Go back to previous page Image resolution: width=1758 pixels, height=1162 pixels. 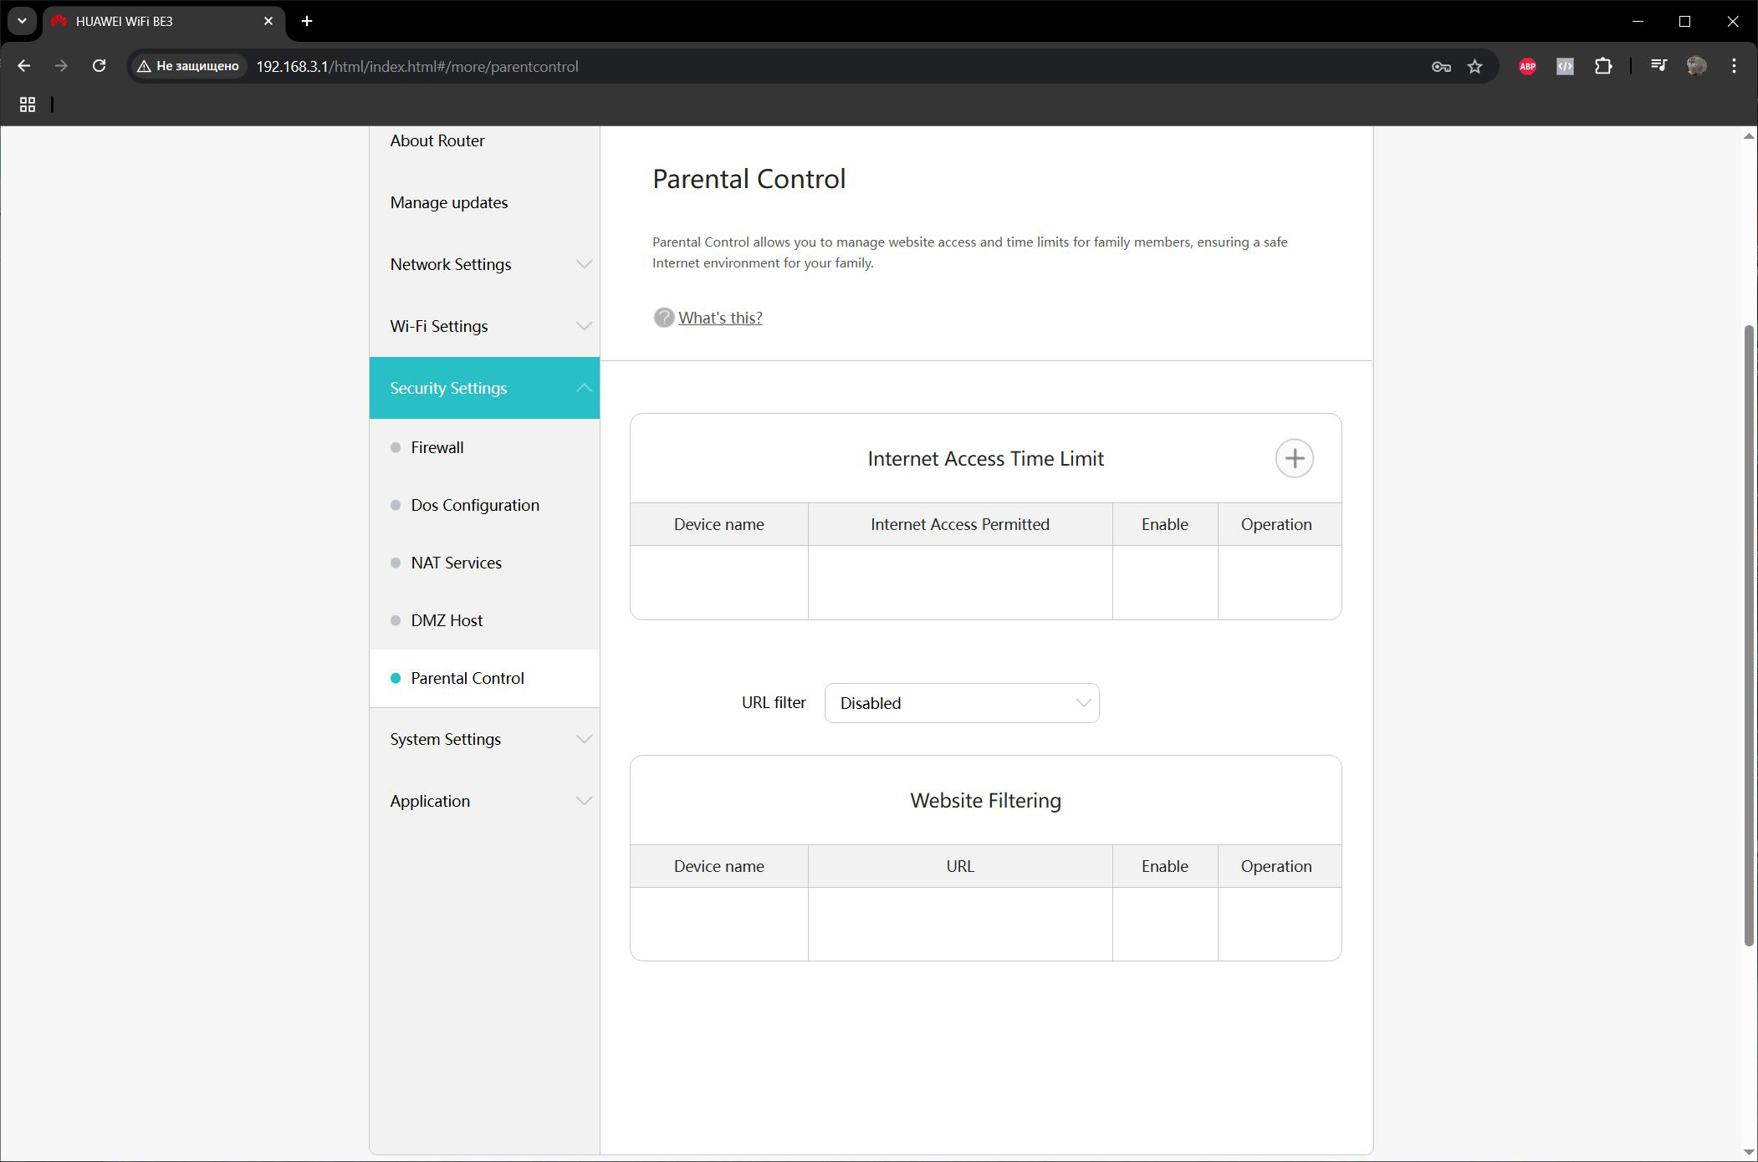click(23, 66)
